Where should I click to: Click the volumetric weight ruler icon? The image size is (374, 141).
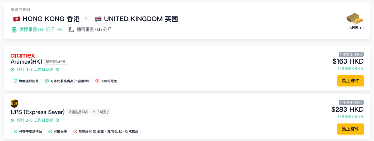pyautogui.click(x=71, y=30)
